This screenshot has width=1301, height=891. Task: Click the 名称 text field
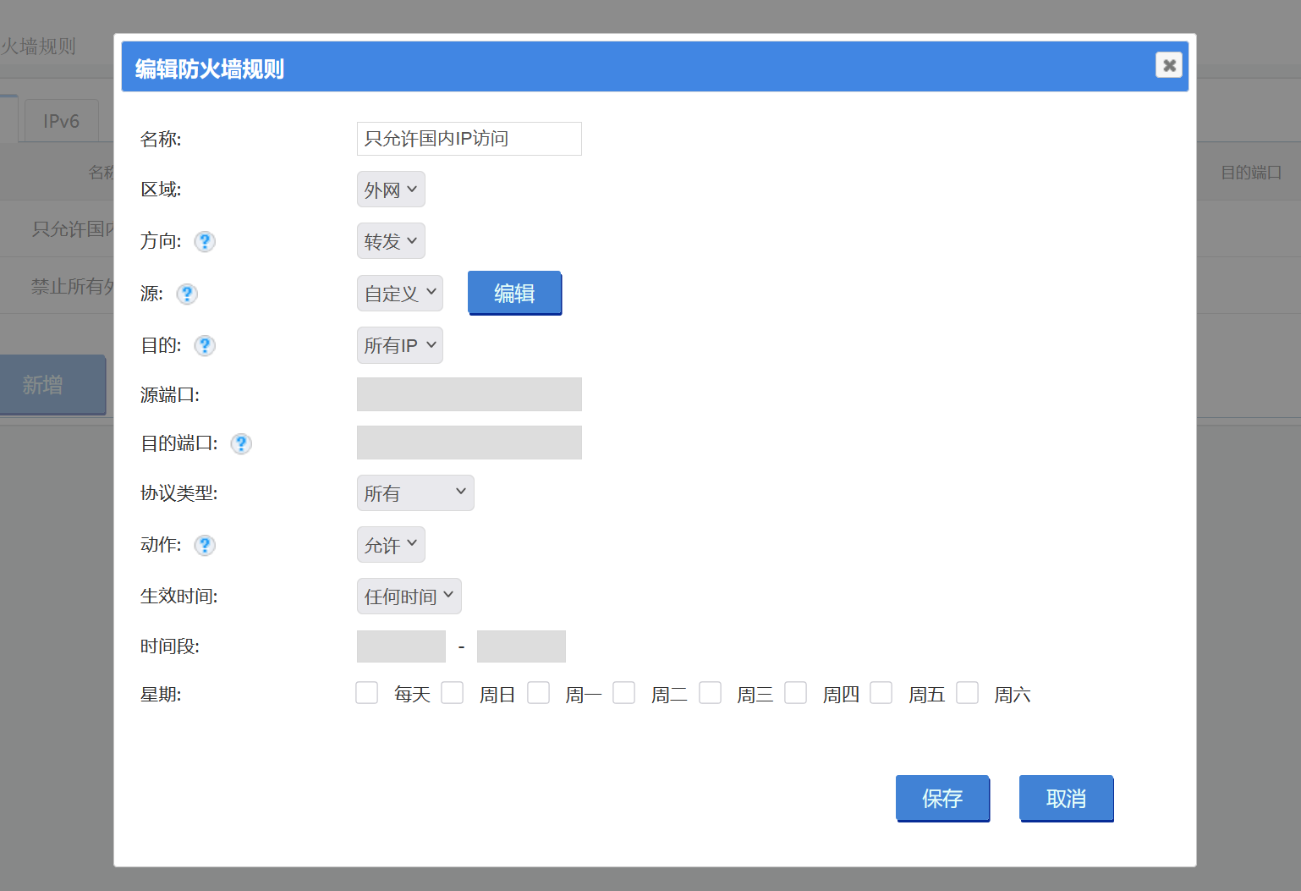point(469,139)
